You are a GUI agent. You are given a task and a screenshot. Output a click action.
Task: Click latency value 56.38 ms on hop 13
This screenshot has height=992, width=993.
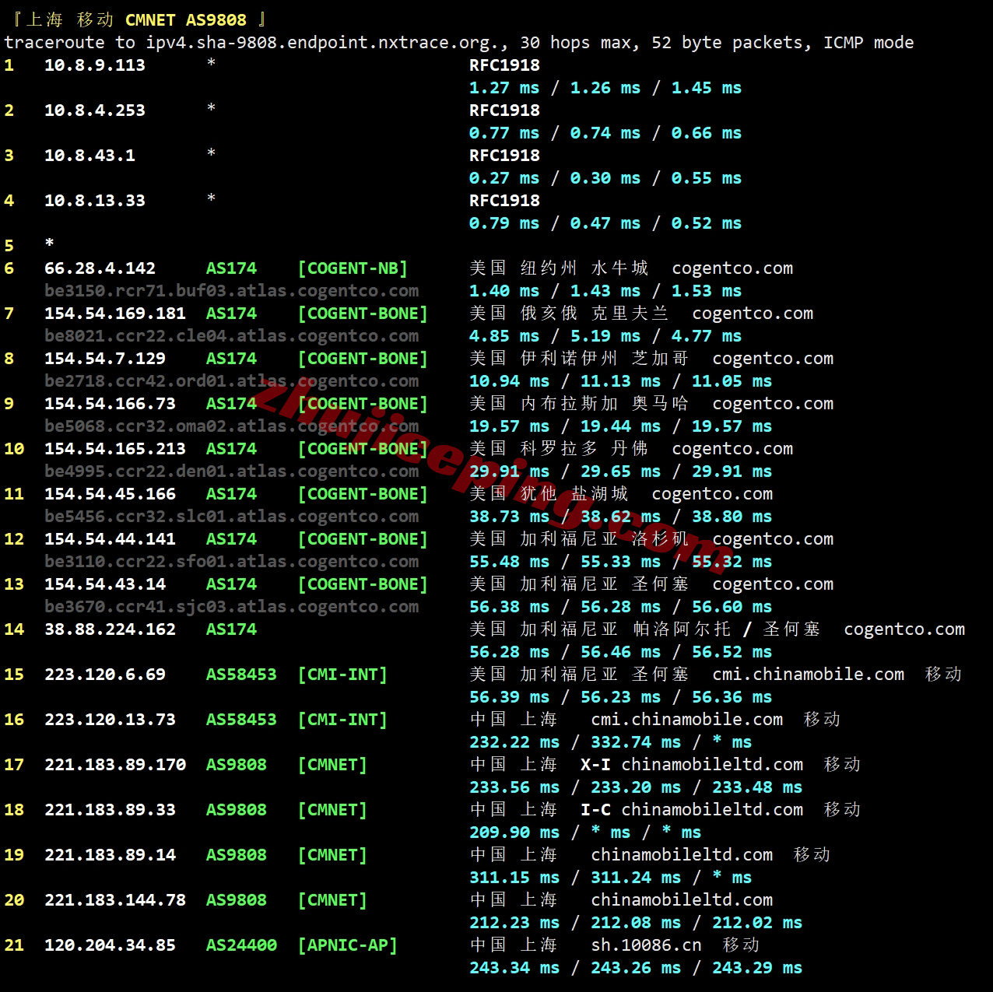[x=509, y=607]
